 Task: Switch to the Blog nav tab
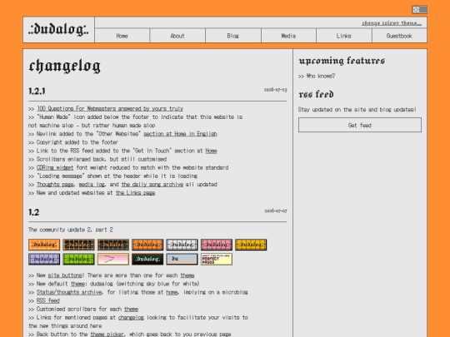(x=232, y=36)
